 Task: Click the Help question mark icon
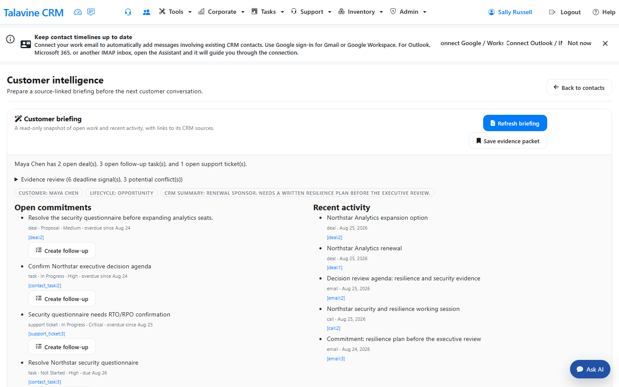pyautogui.click(x=596, y=12)
